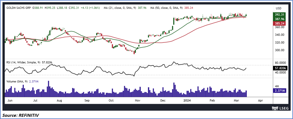Click the Aug label on time axis

[x=59, y=100]
